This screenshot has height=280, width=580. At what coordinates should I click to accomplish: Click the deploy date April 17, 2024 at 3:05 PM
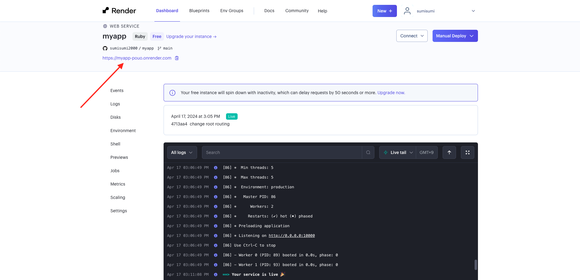195,116
